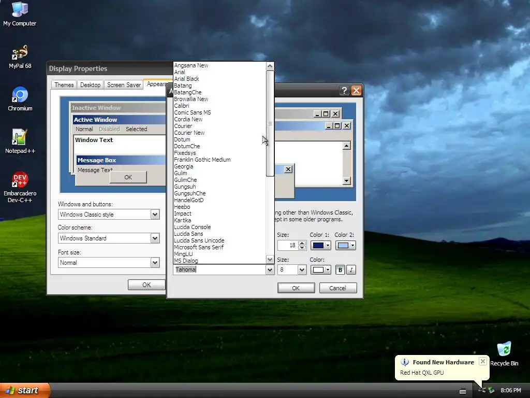Open the font Color swatch picker
The image size is (530, 398).
tap(320, 269)
